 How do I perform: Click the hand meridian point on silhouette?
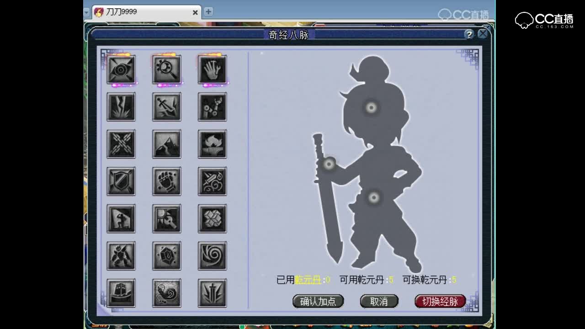pos(329,164)
